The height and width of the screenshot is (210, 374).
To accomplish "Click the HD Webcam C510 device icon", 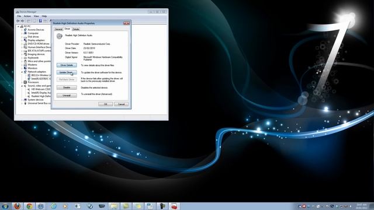I will pos(29,89).
